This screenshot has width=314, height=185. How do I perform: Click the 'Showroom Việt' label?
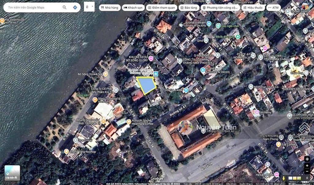243,2
